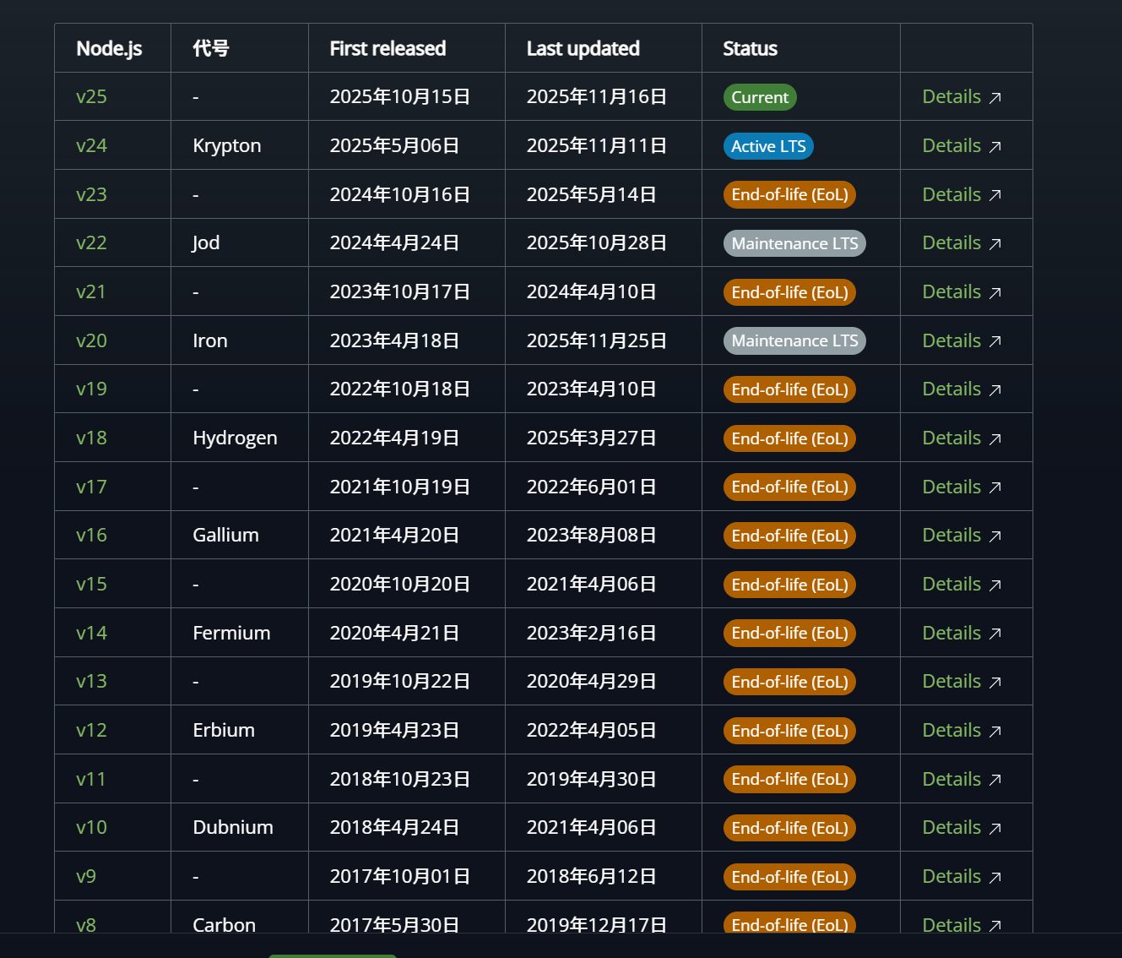Open the v15 version link

pyautogui.click(x=91, y=584)
